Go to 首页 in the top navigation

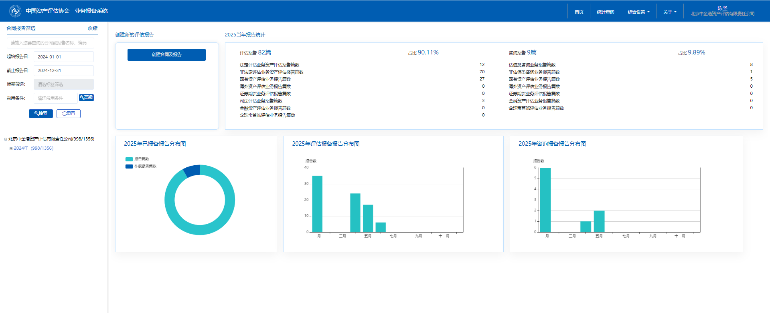(x=579, y=12)
